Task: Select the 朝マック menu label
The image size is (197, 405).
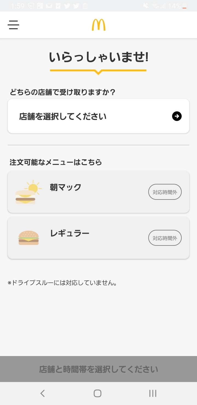Action: click(x=66, y=187)
